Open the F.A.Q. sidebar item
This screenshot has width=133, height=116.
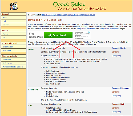[x=14, y=38]
